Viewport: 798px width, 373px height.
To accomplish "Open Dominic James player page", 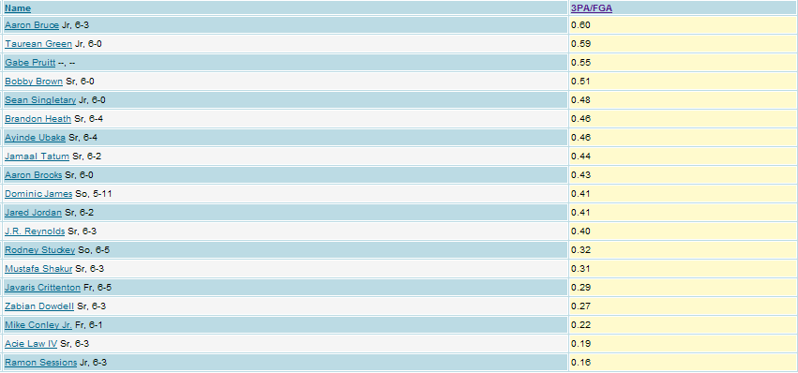I will [38, 194].
